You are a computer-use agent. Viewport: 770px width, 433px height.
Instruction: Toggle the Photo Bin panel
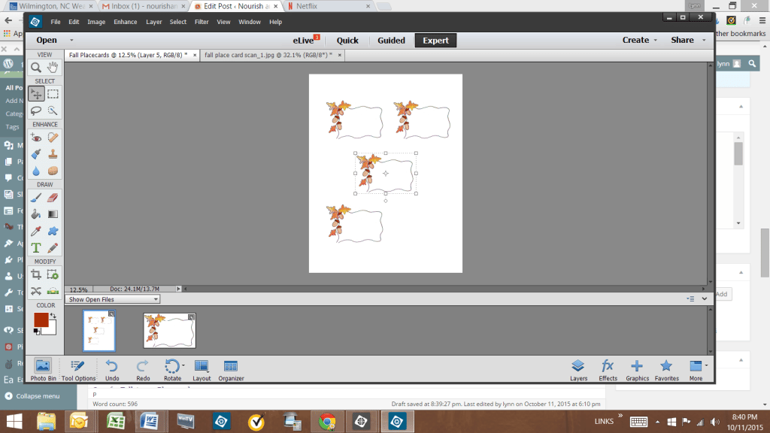tap(42, 367)
